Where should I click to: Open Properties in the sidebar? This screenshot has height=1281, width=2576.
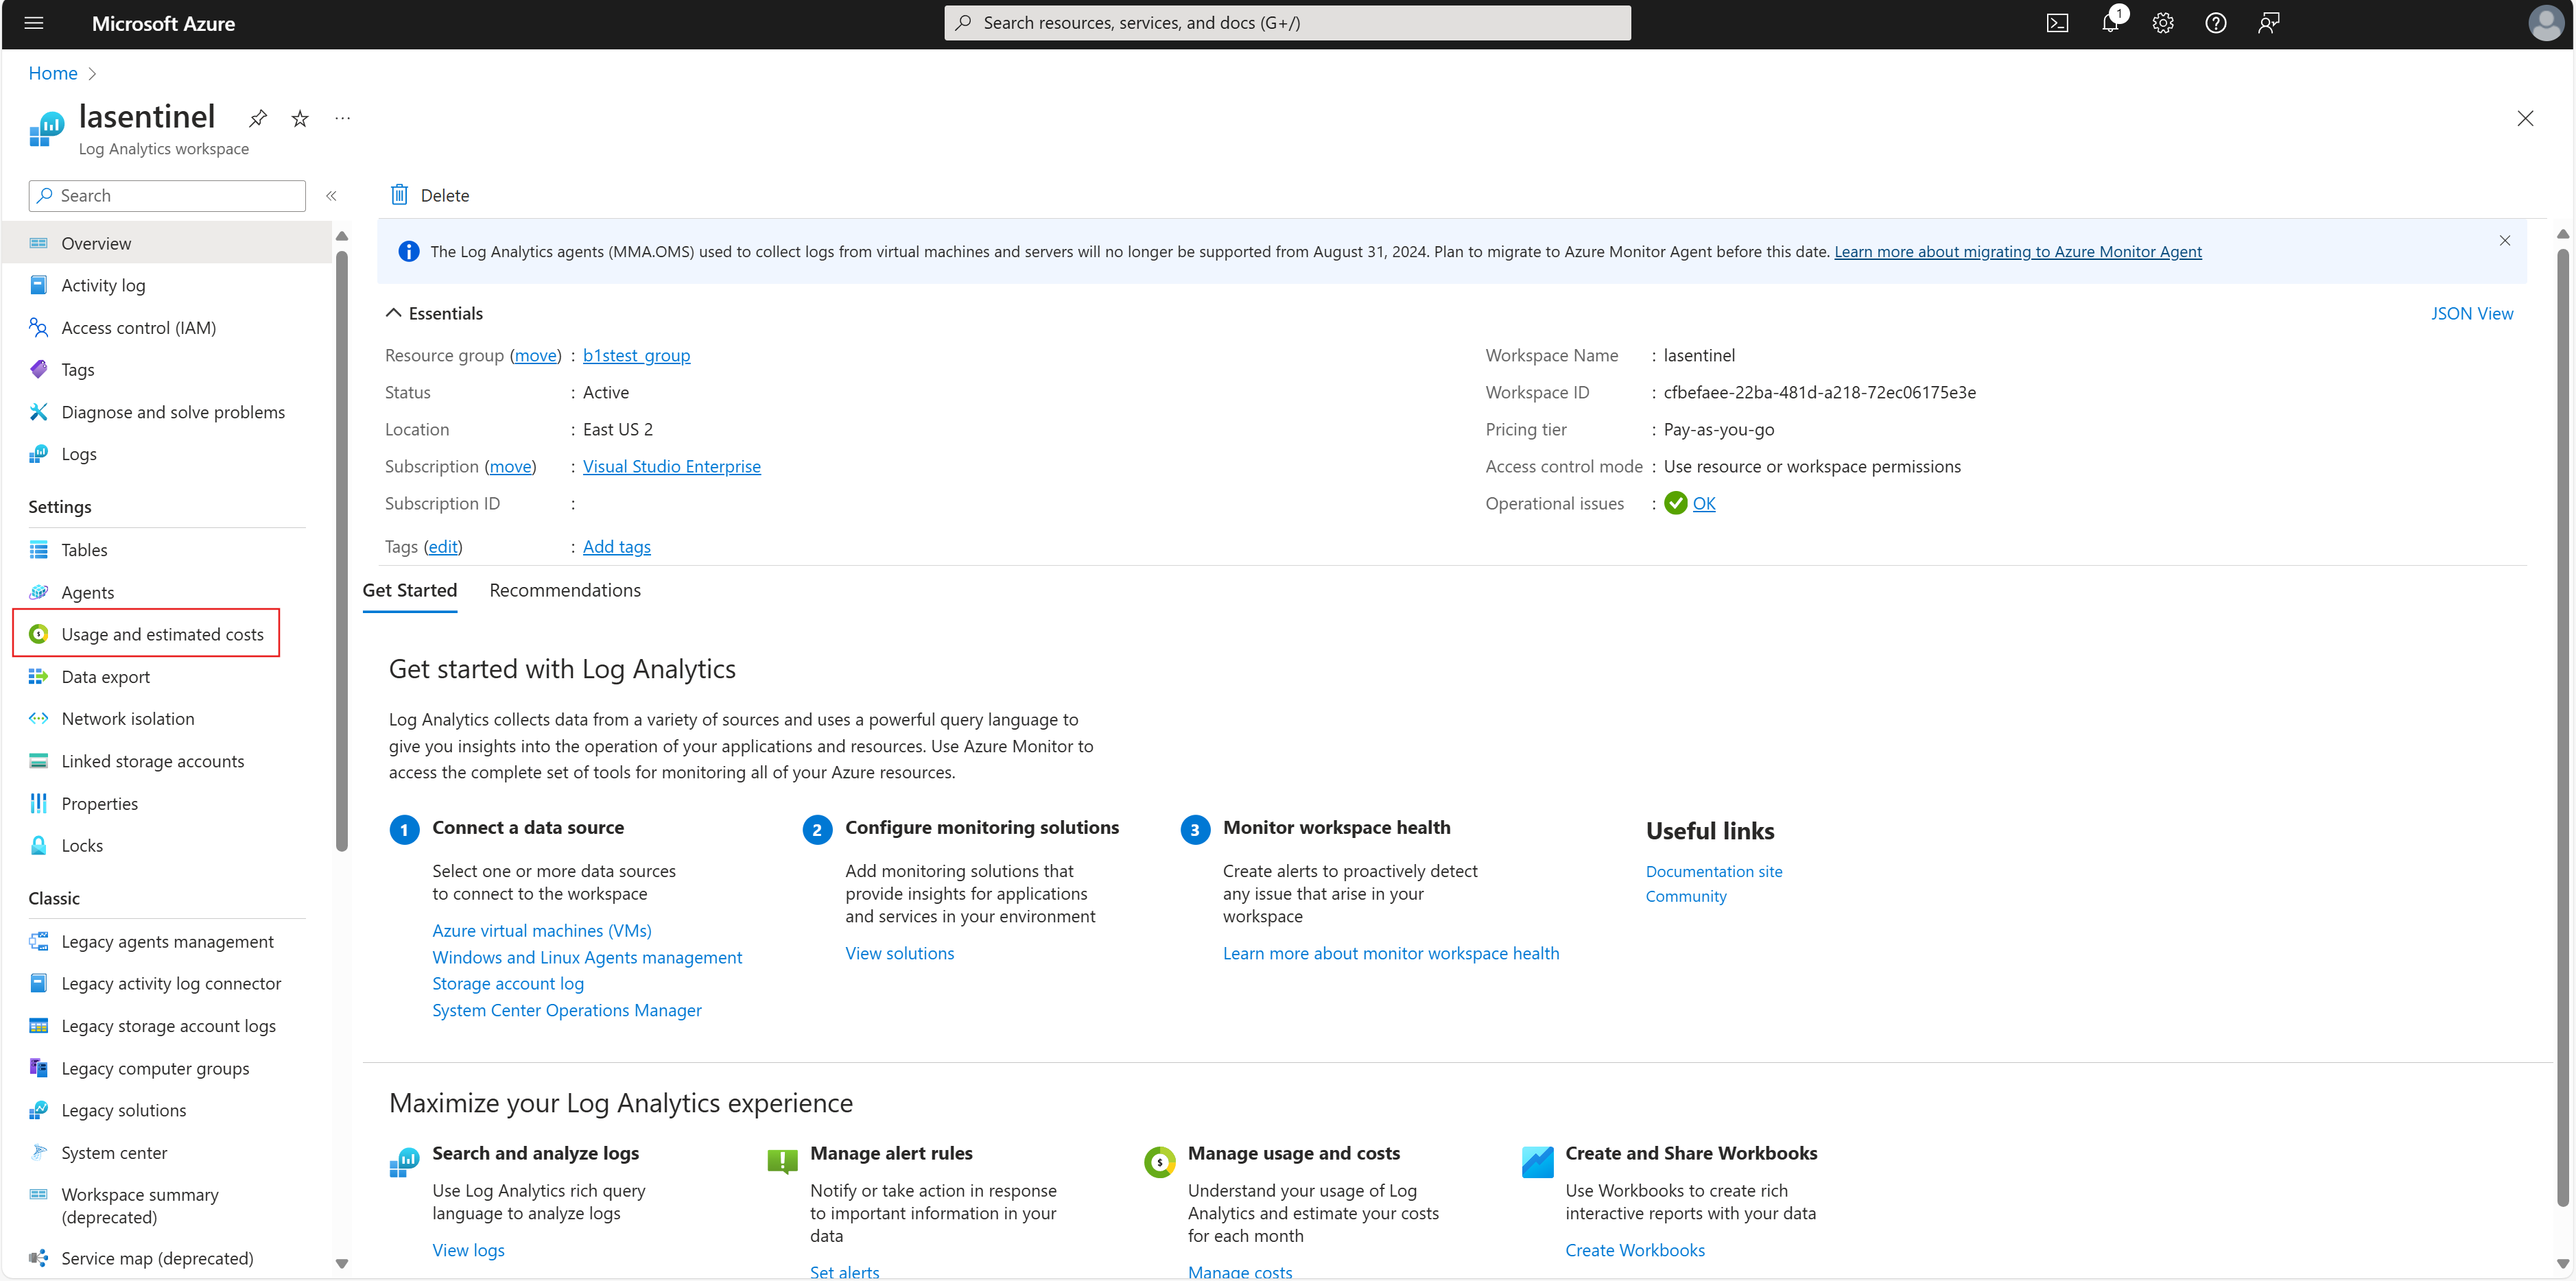[x=99, y=804]
